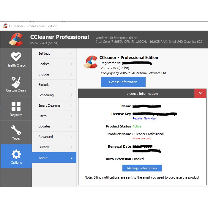Click the CCleaner logo in About panel
The image size is (208, 208).
(90, 62)
